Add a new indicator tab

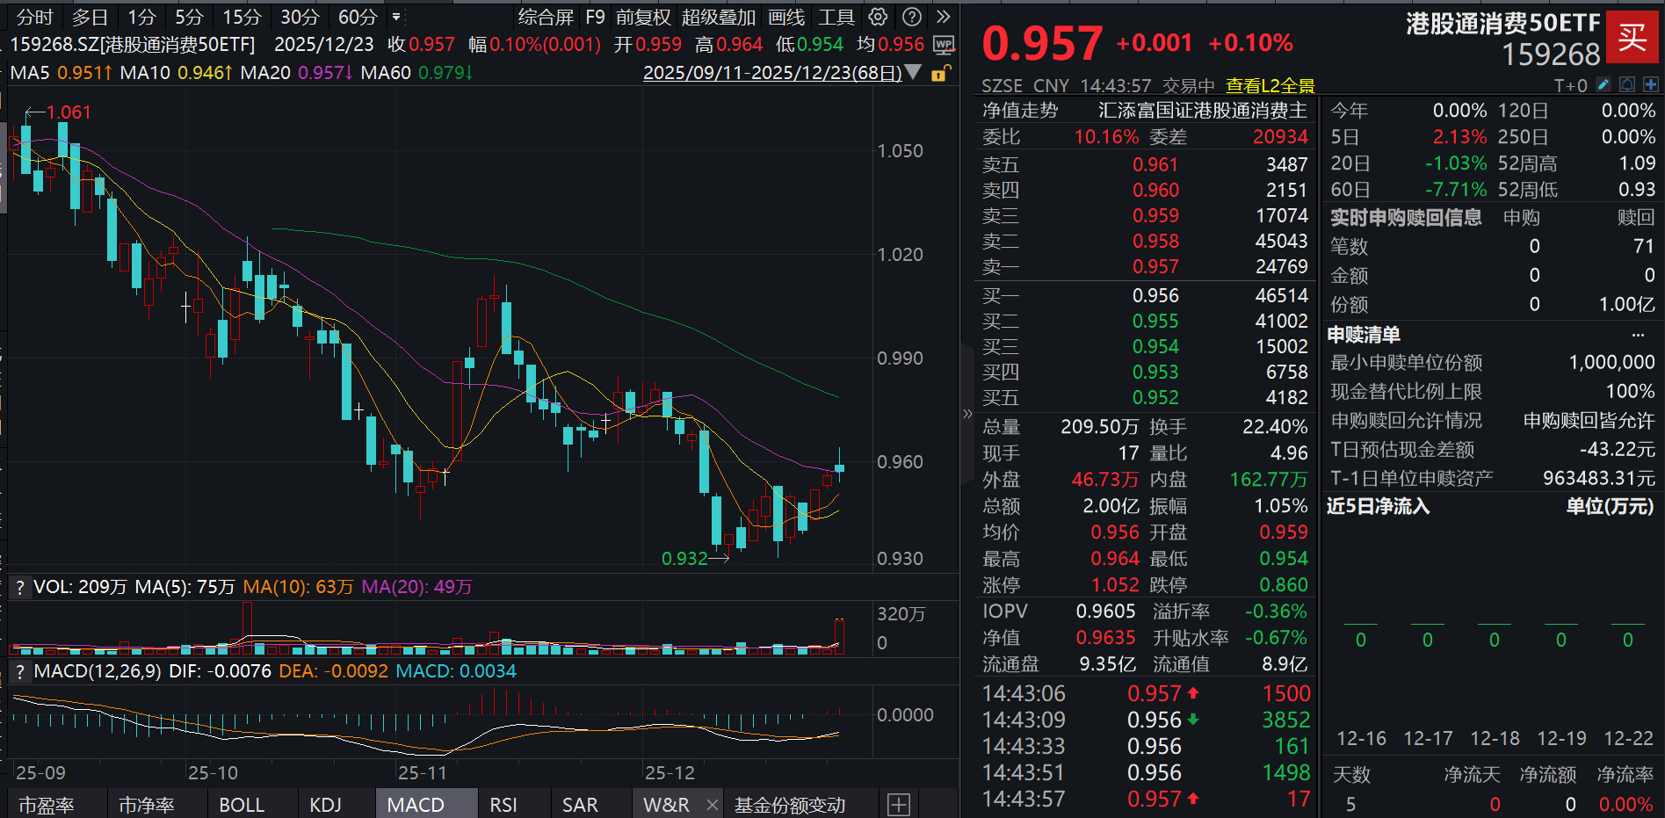click(899, 805)
